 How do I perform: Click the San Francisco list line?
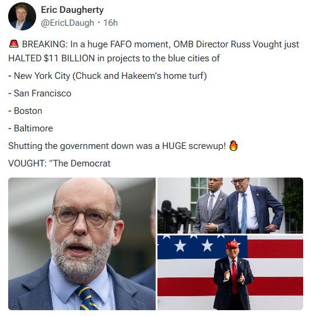[x=40, y=93]
